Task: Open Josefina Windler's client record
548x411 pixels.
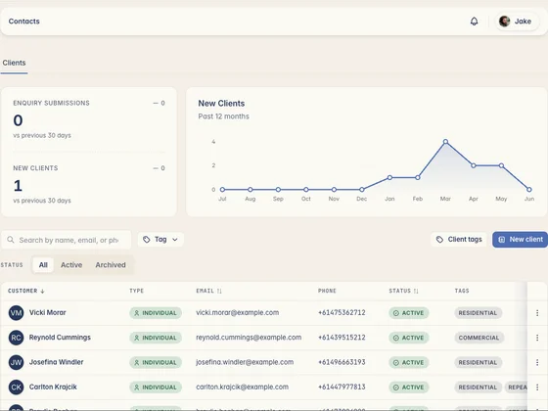Action: [57, 362]
